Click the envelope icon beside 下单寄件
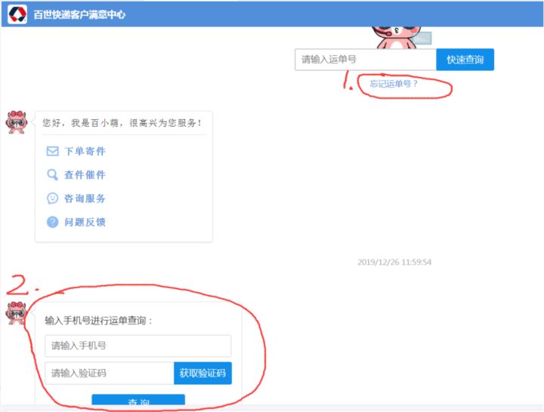 [x=52, y=152]
